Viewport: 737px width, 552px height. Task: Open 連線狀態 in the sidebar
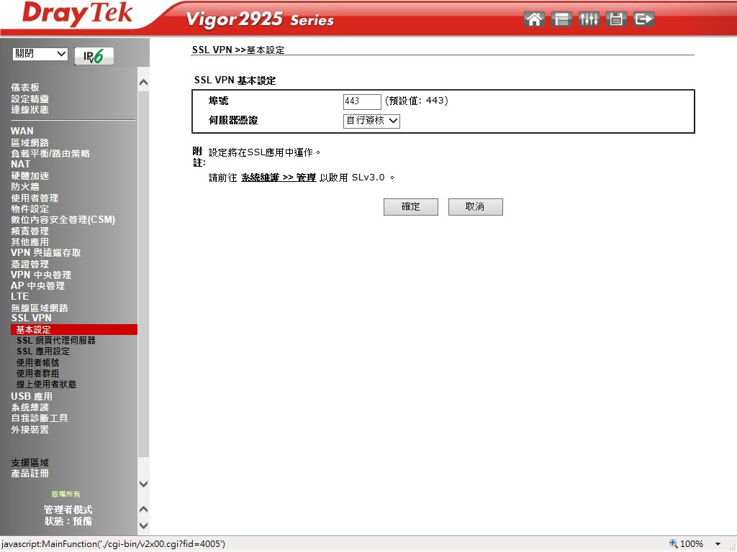pyautogui.click(x=30, y=109)
